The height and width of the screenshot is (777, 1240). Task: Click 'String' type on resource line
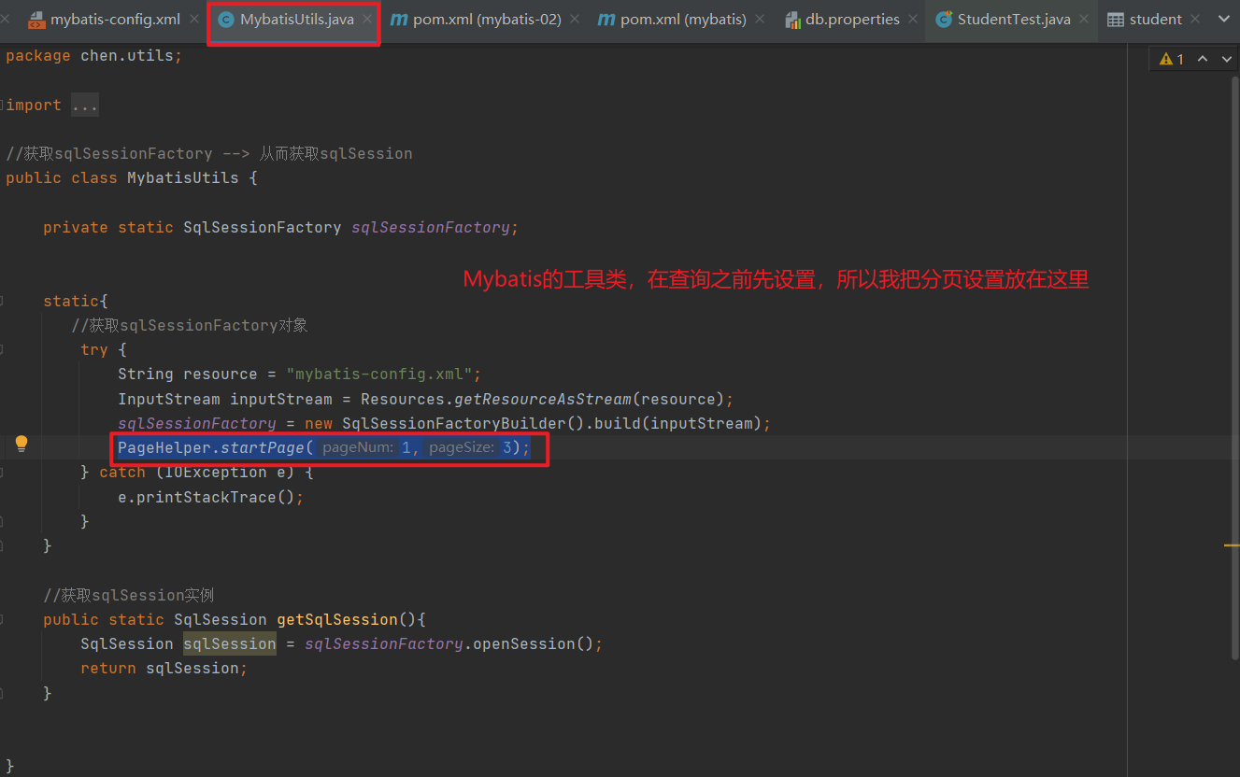coord(146,374)
